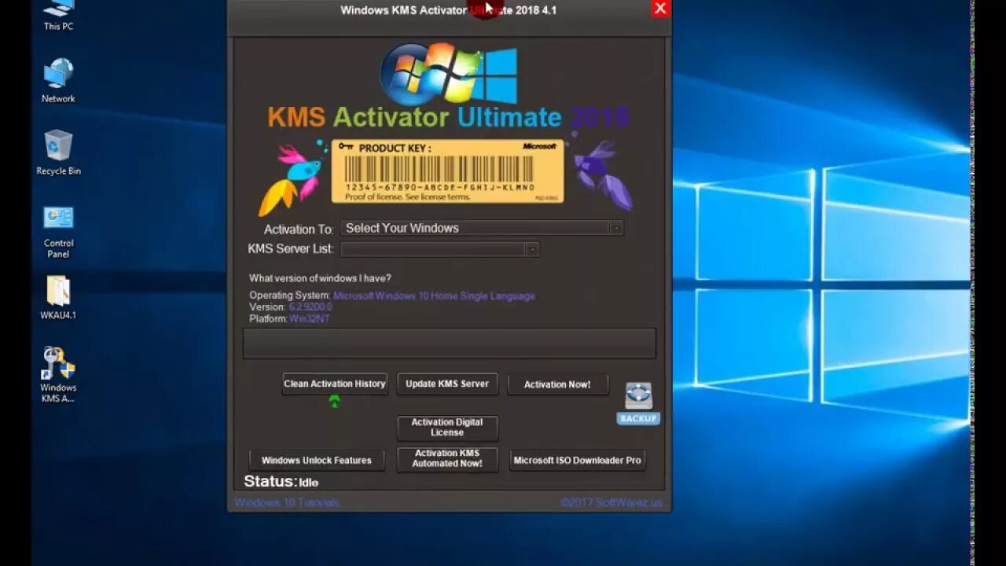Viewport: 1006px width, 566px height.
Task: Click the Activation Digital License button
Action: click(447, 428)
